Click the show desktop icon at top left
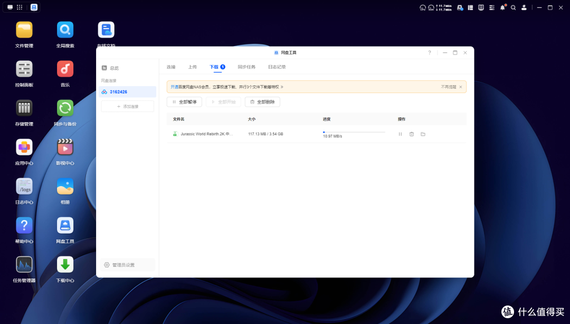 (x=10, y=7)
